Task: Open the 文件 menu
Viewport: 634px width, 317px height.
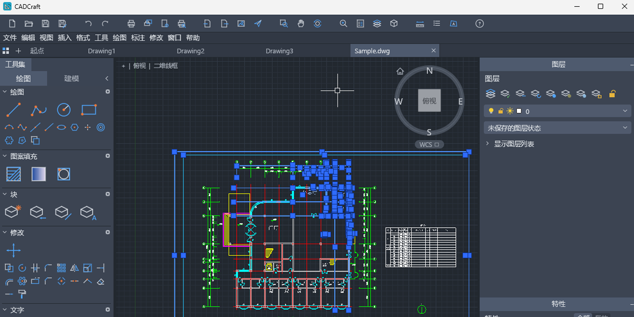Action: coord(10,38)
